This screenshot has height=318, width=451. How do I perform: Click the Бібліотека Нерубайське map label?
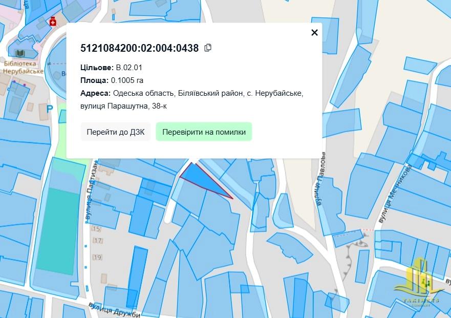click(24, 68)
